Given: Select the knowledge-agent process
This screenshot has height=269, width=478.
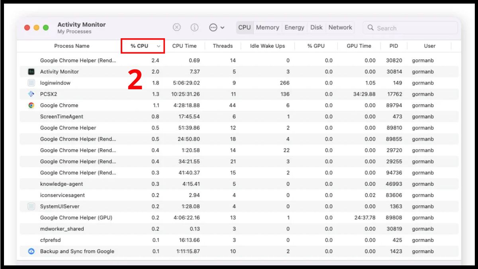Looking at the screenshot, I should click(61, 184).
